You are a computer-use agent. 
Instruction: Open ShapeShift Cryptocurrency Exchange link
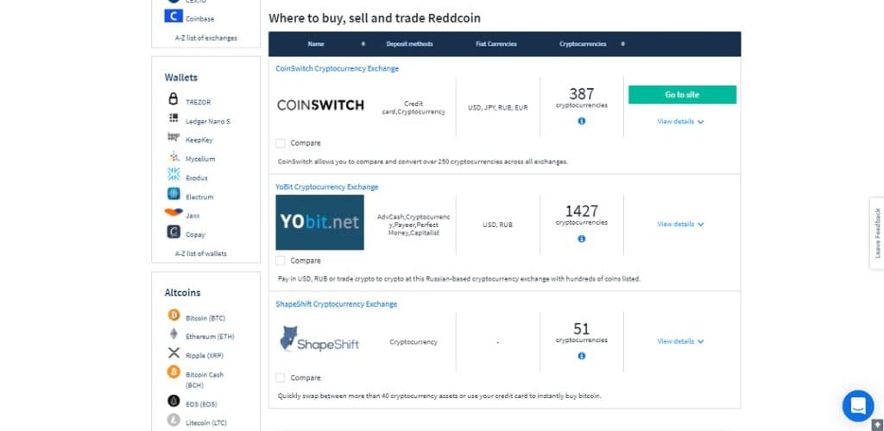337,304
